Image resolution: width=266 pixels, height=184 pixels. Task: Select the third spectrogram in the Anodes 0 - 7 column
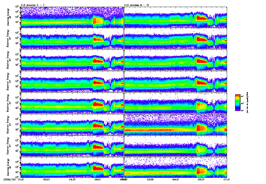[x=72, y=60]
